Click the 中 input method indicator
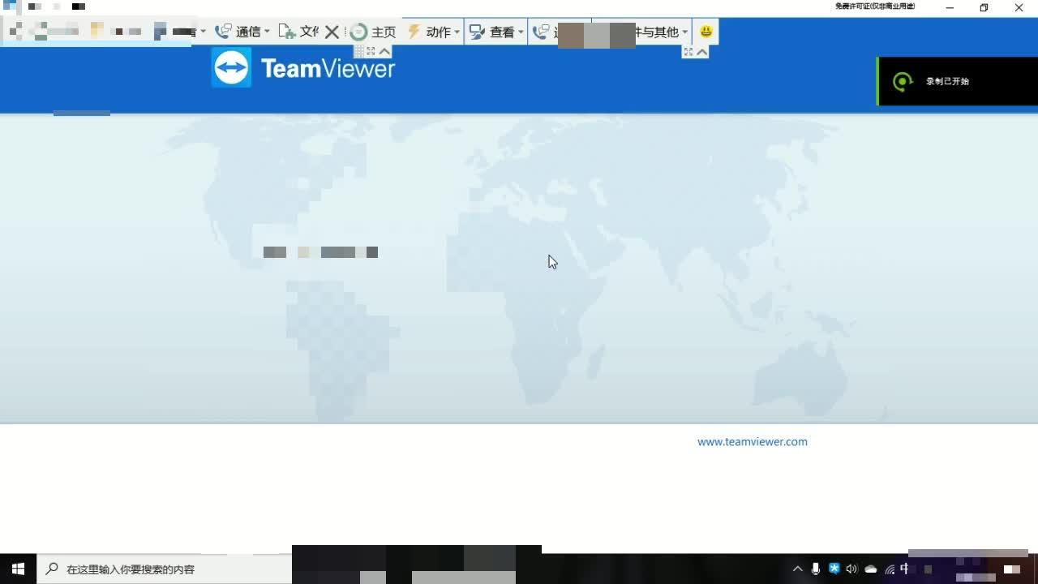This screenshot has height=584, width=1038. tap(905, 569)
